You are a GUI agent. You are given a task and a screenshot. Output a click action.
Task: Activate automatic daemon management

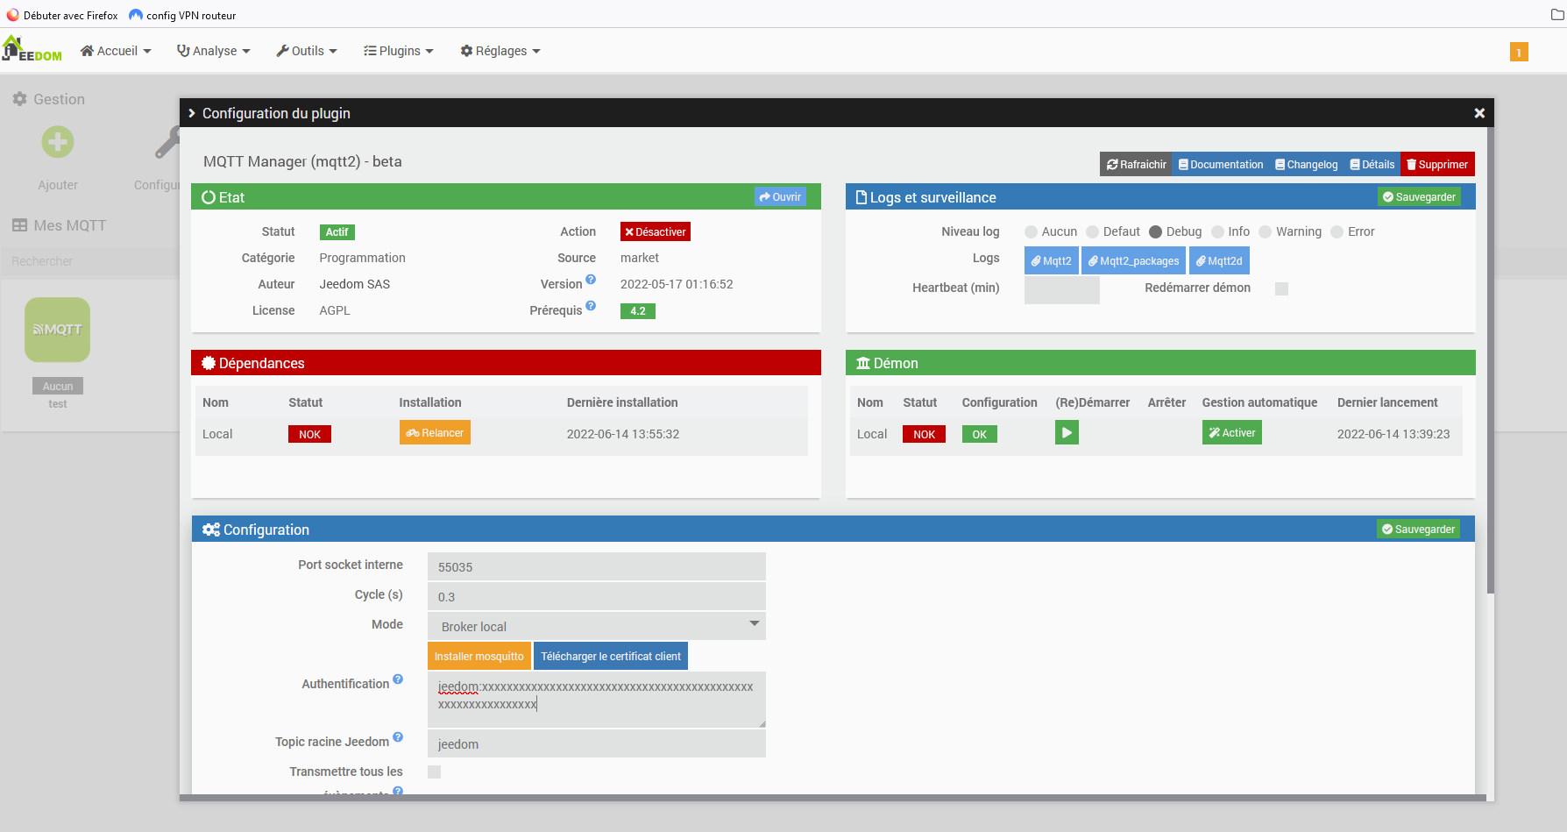1232,432
